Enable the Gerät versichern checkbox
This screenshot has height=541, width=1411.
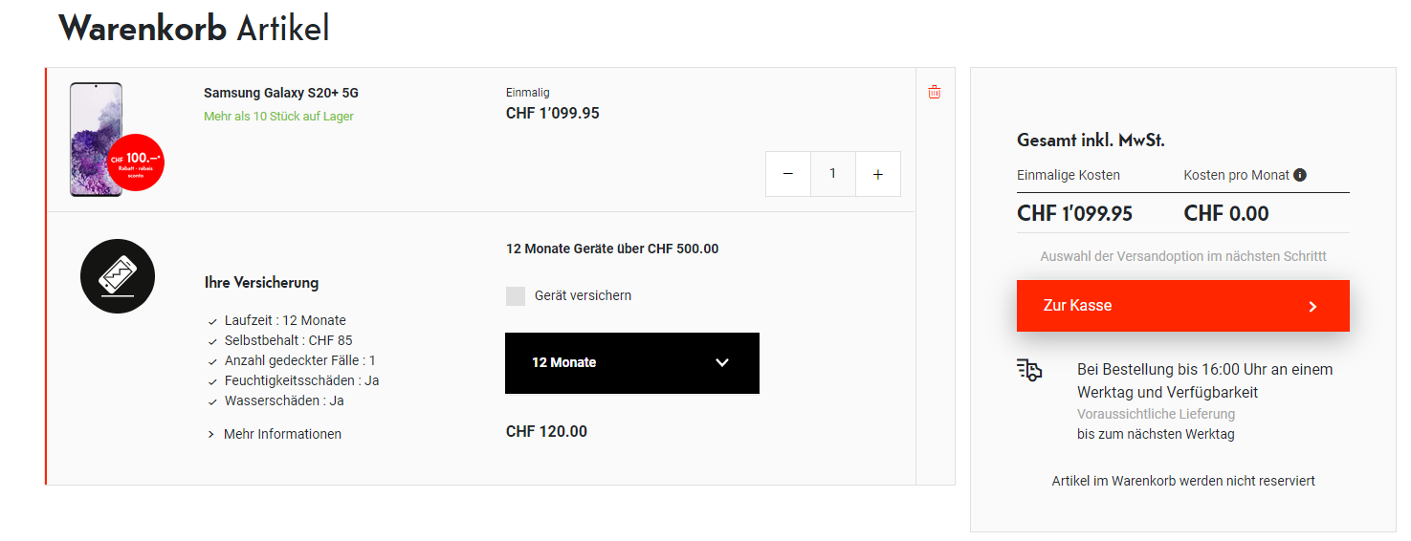[516, 296]
